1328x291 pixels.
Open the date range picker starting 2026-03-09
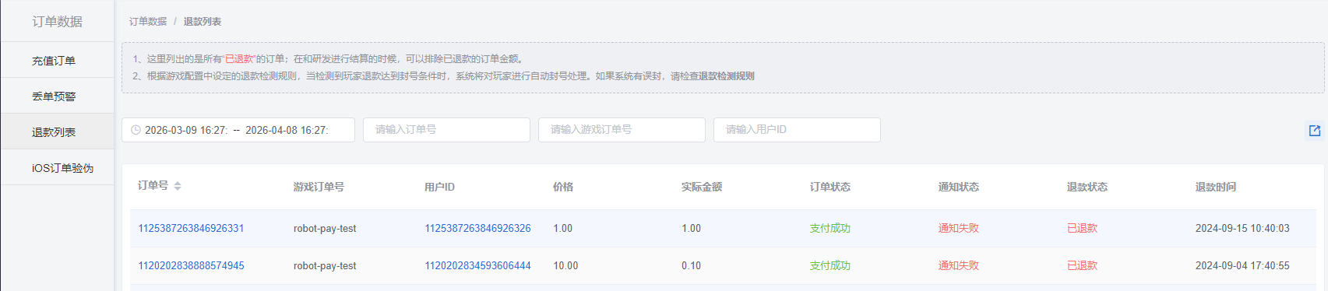tap(186, 130)
